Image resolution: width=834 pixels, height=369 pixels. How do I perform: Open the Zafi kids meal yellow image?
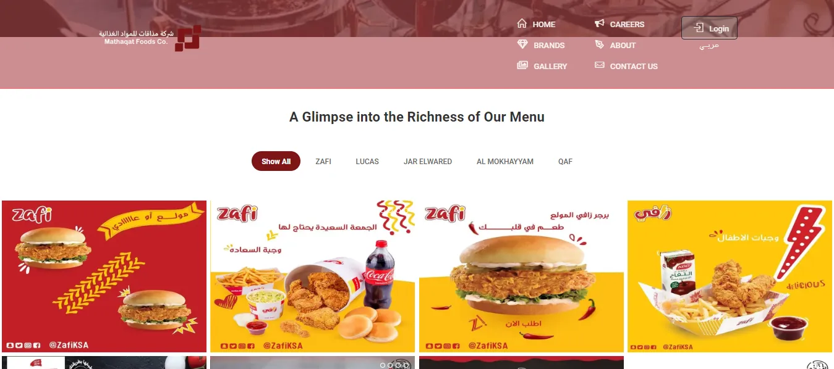click(730, 276)
